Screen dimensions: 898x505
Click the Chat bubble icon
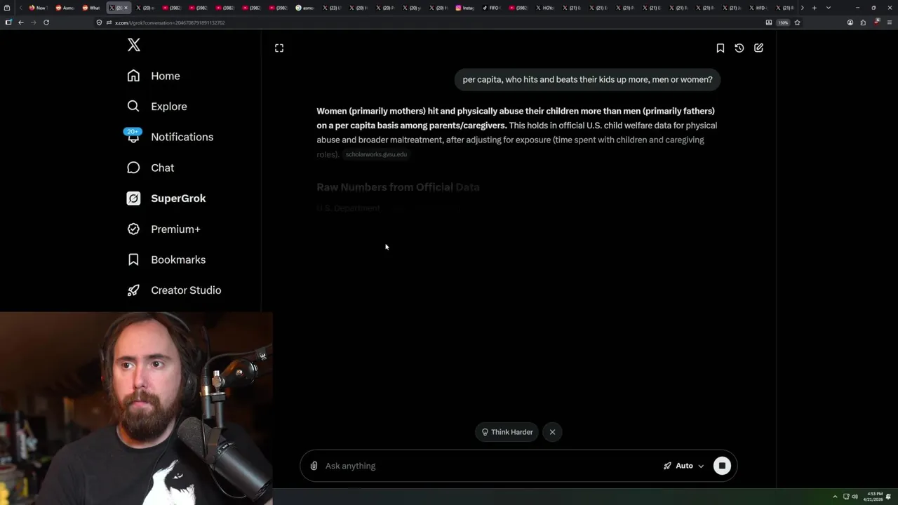pos(133,168)
